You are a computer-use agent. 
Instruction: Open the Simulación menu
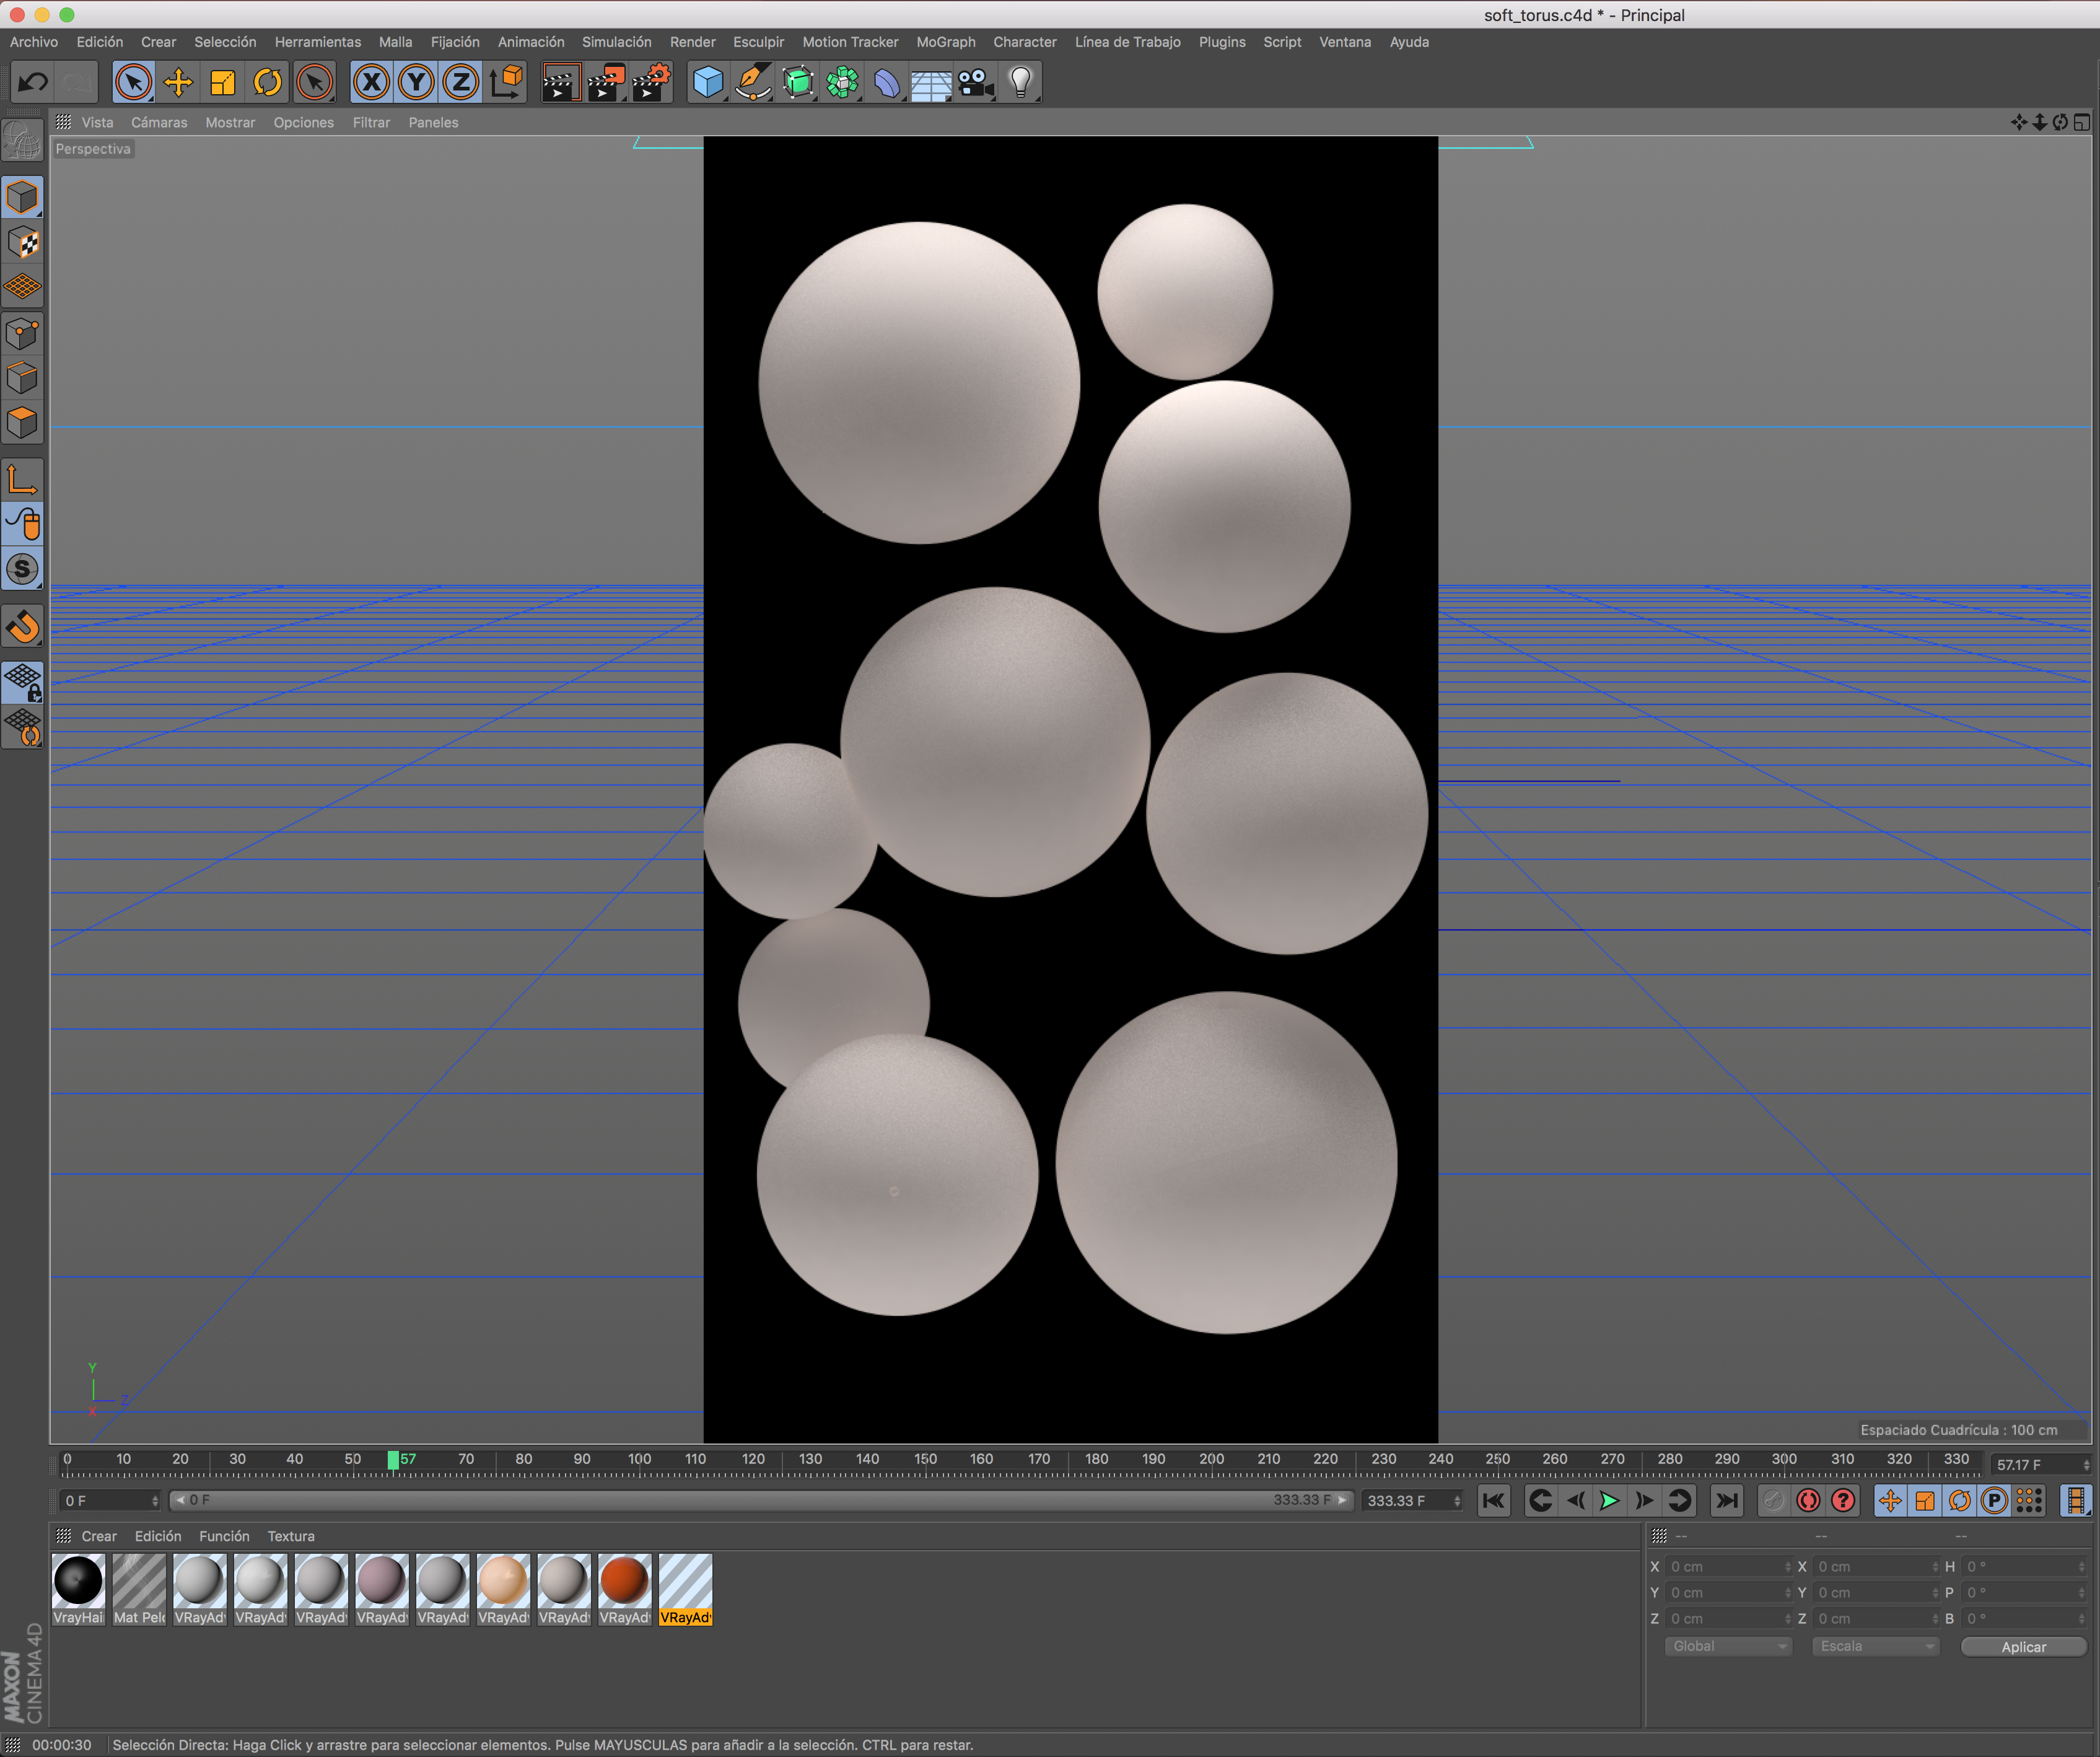pyautogui.click(x=616, y=42)
